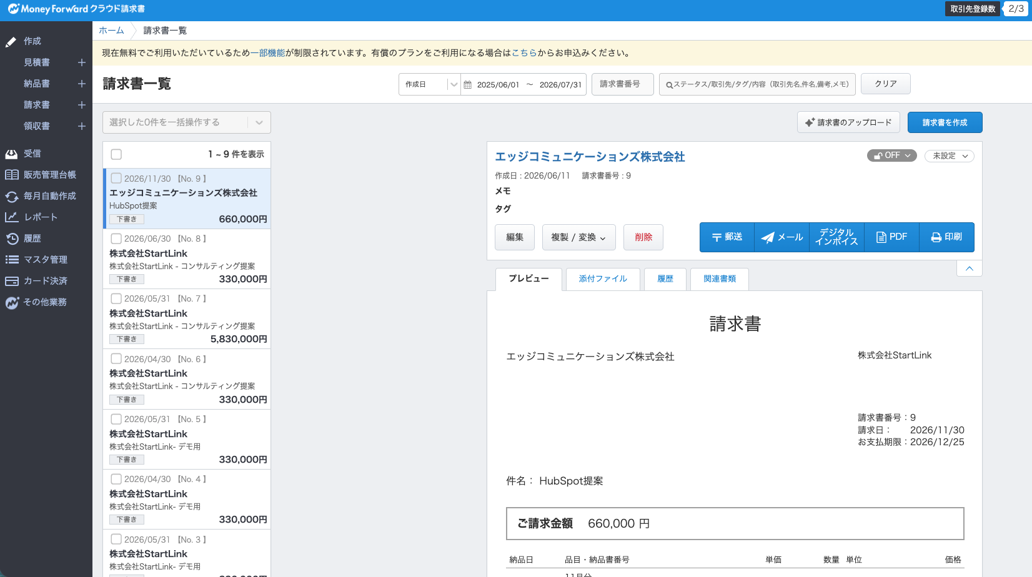Add a new 見積書 with its plus icon

[x=81, y=62]
